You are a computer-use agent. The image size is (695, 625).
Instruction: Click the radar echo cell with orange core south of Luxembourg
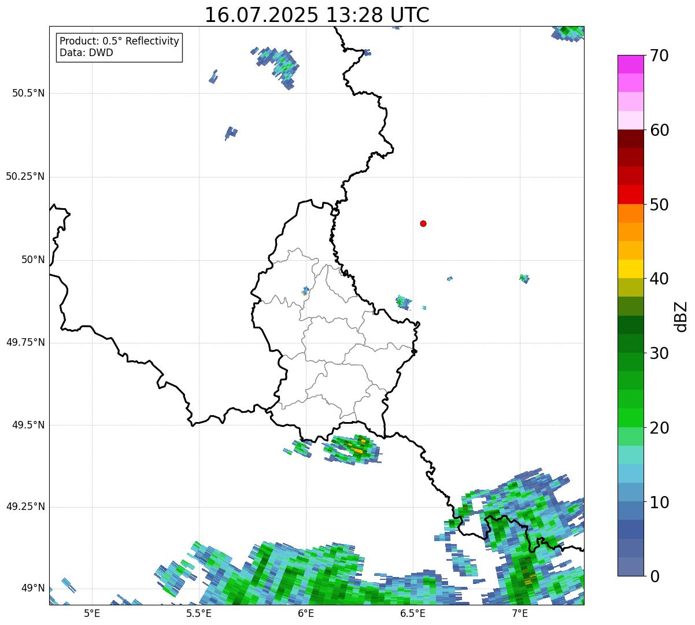(353, 450)
